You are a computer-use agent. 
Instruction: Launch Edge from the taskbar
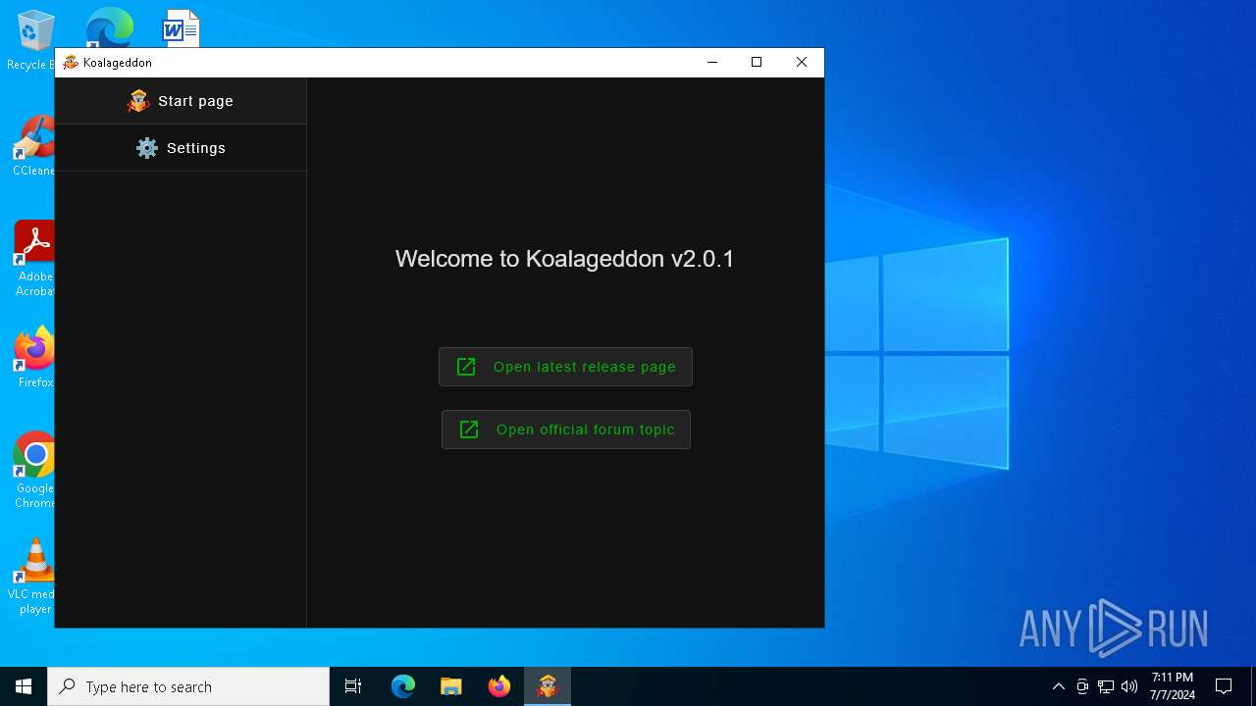(x=403, y=686)
